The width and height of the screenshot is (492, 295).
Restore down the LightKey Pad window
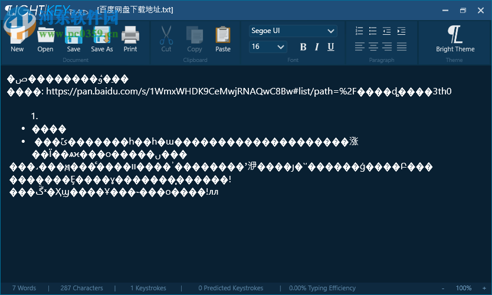pos(463,11)
